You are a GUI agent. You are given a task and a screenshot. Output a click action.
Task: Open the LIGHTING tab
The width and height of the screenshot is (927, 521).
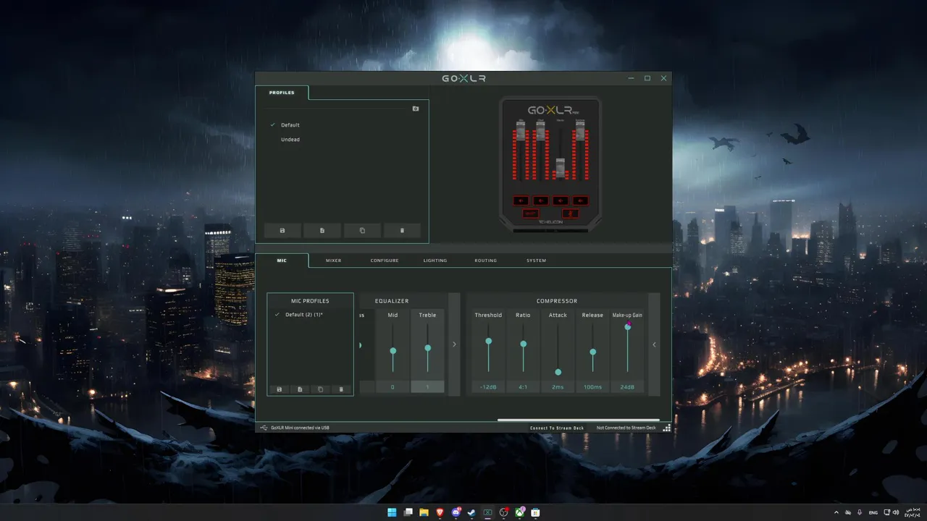pyautogui.click(x=435, y=260)
